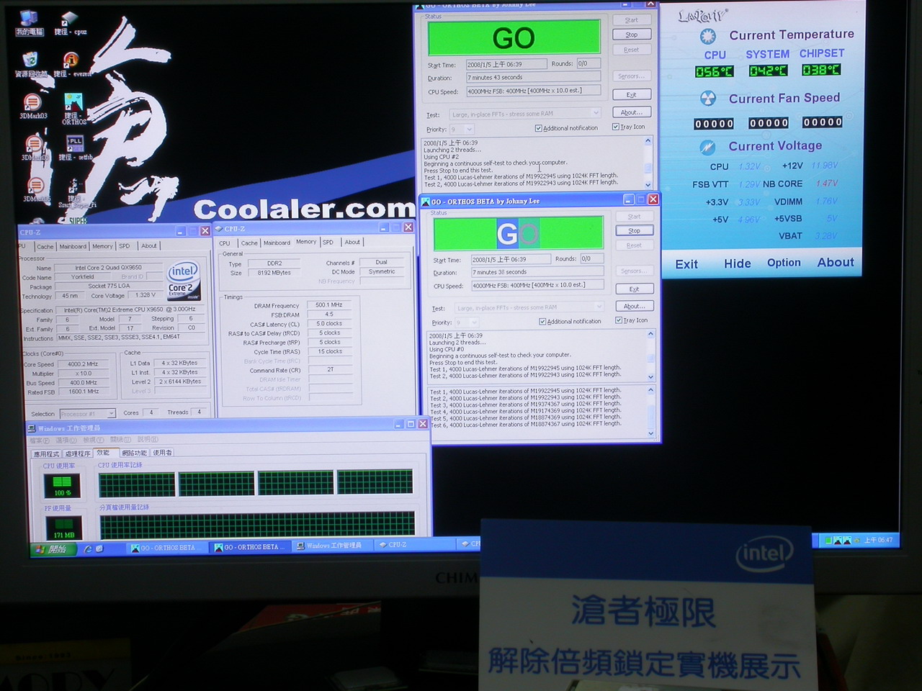The height and width of the screenshot is (691, 922).
Task: Open About in the hardware monitor panel
Action: click(836, 263)
